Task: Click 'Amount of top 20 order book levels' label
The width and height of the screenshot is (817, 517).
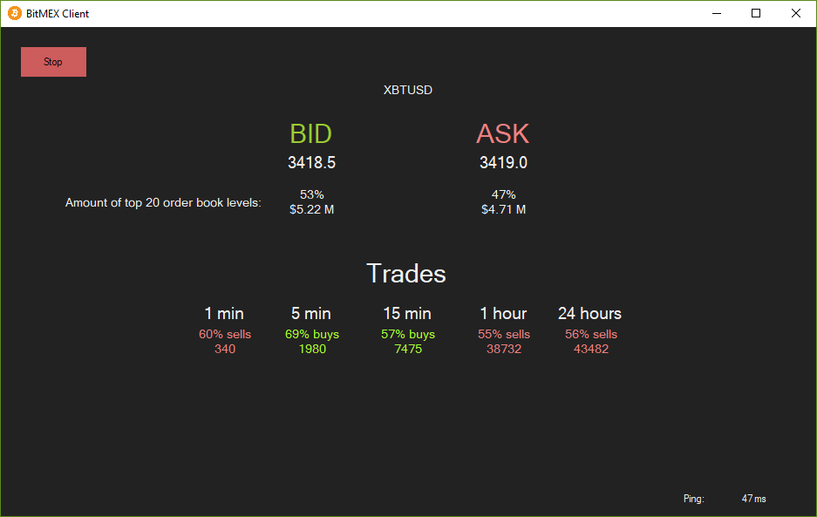Action: [163, 203]
